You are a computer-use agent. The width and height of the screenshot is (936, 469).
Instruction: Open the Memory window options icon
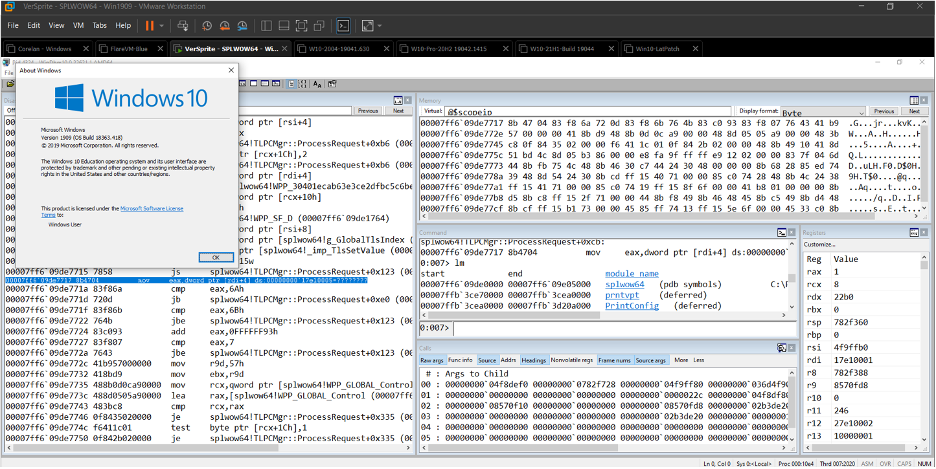click(915, 100)
